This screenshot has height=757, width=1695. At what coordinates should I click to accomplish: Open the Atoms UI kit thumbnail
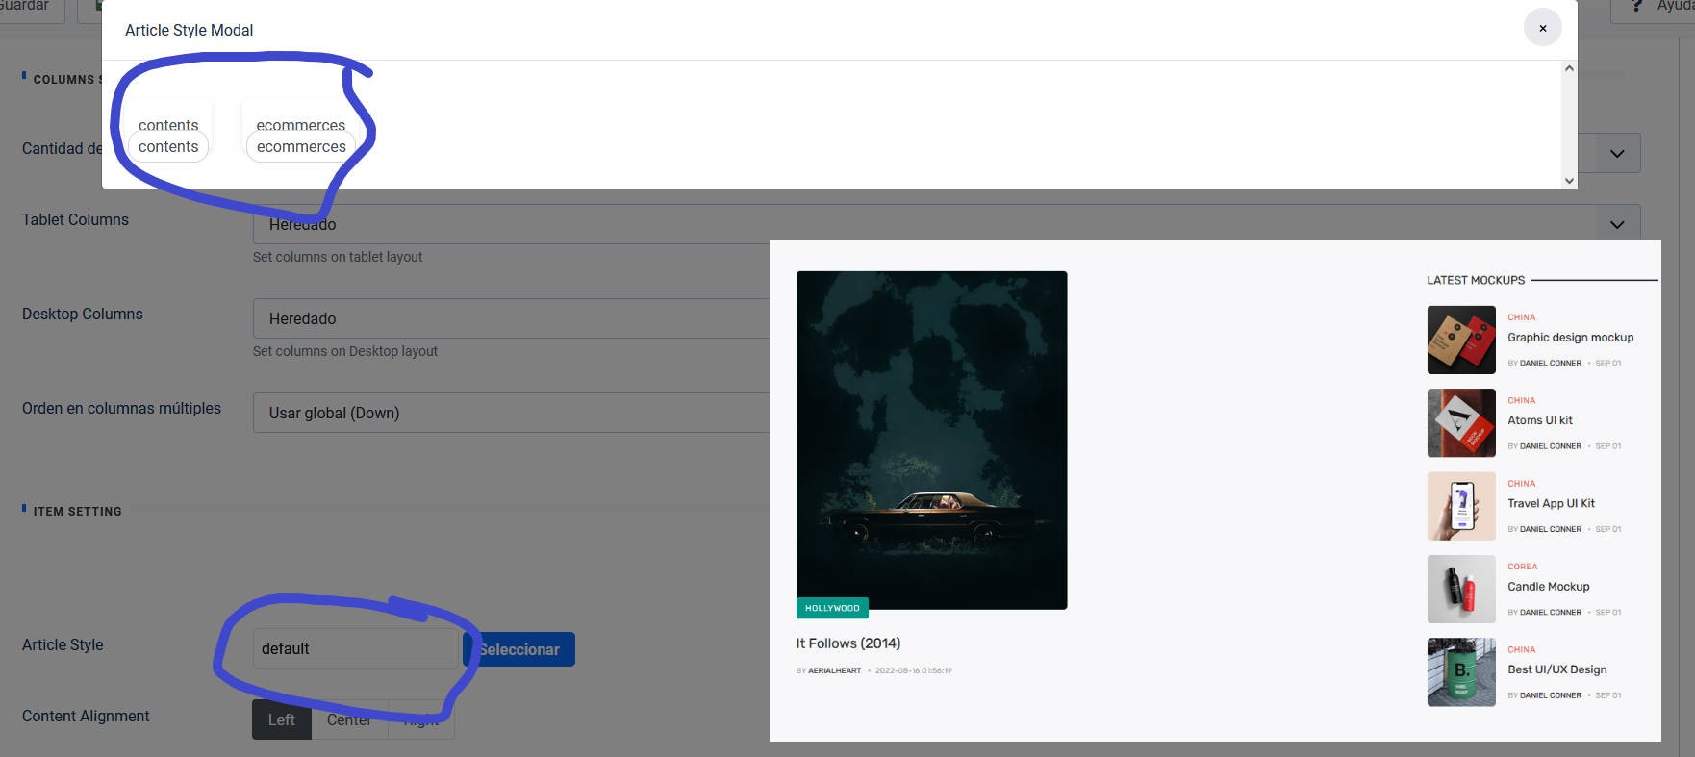[x=1461, y=422]
